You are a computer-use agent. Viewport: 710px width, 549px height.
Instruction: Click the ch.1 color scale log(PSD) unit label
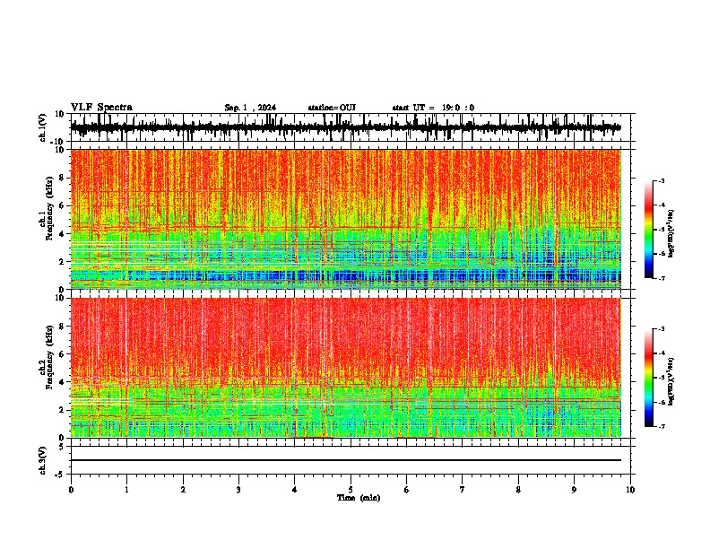click(x=671, y=233)
